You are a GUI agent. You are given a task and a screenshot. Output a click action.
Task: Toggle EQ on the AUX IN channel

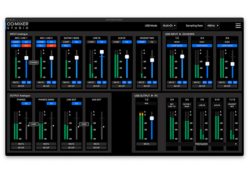[x=127, y=42]
